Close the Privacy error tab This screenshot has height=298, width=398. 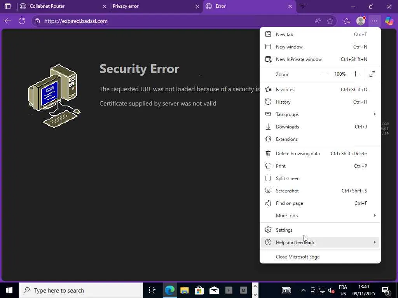197,7
